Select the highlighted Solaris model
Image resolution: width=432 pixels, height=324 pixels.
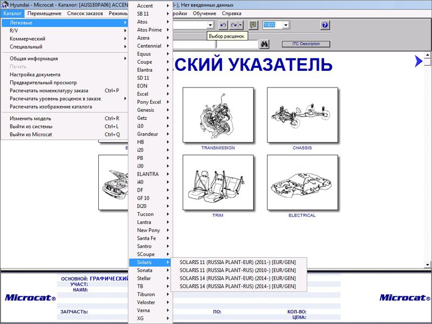pyautogui.click(x=151, y=262)
